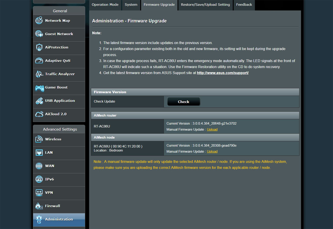Select the Traffic Analyzer menu label
The image size is (333, 229).
point(60,74)
